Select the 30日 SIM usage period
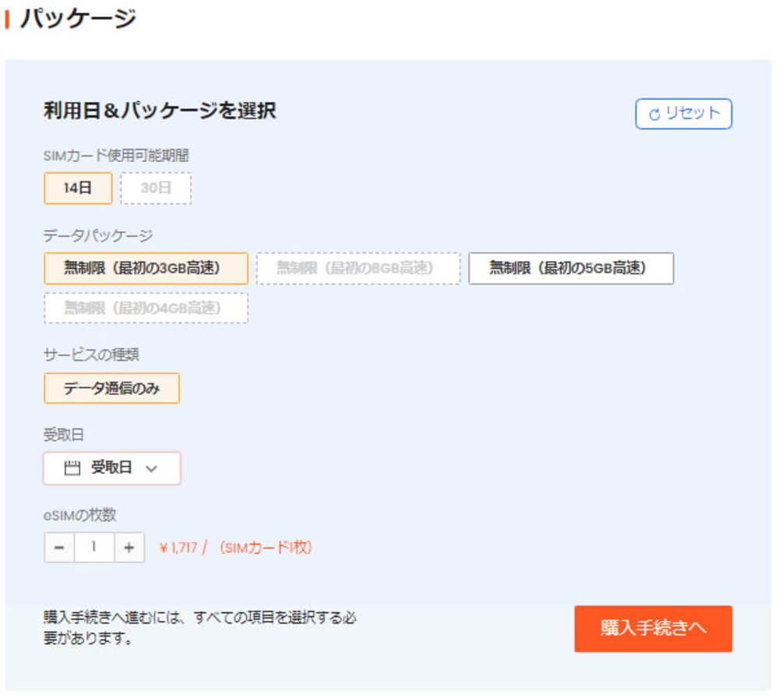 [156, 188]
